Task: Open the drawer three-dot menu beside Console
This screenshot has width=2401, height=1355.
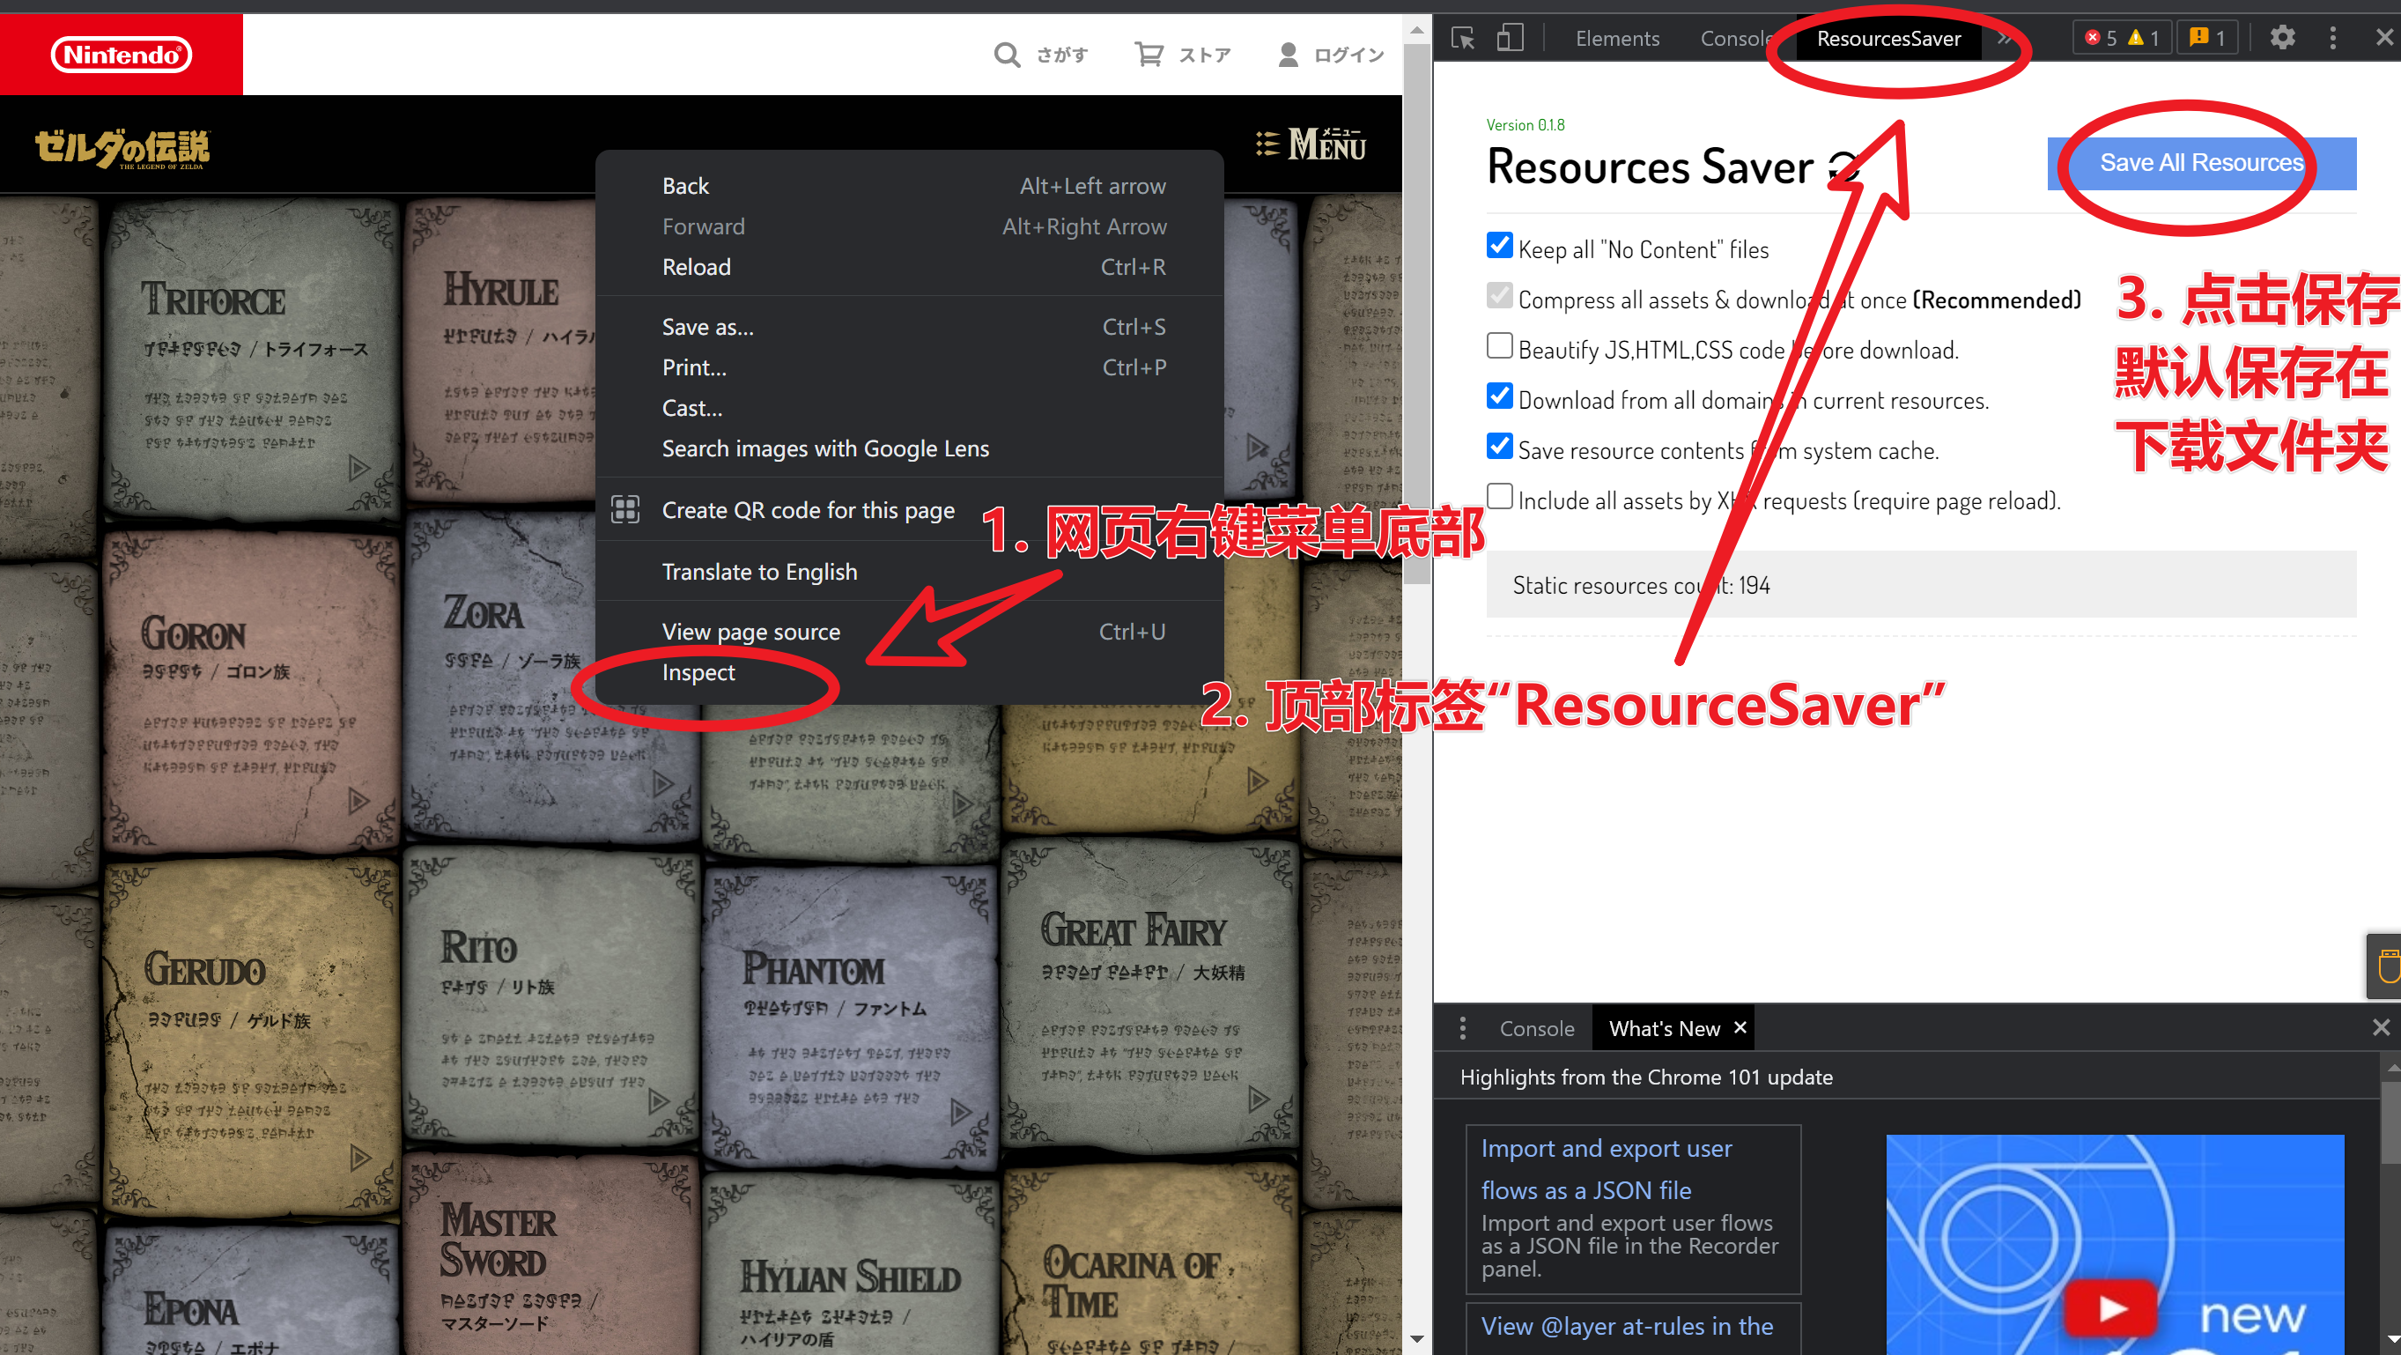Action: 1462,1027
